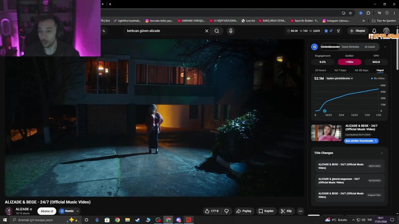This screenshot has width=399, height=224.
Task: Open the Tüm Yer İşaretleri folder
Action: (384, 21)
